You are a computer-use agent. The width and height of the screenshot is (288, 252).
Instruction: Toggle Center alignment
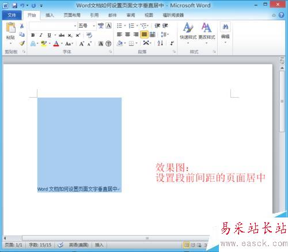click(128, 35)
